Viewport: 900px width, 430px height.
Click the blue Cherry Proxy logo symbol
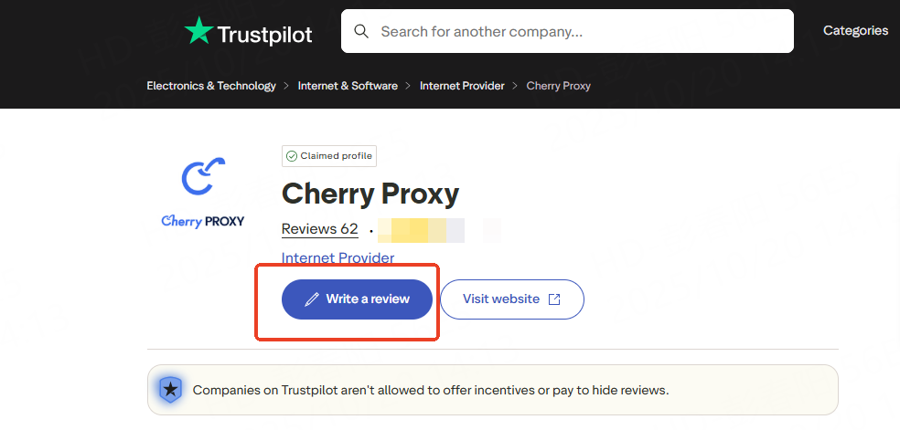pyautogui.click(x=203, y=176)
